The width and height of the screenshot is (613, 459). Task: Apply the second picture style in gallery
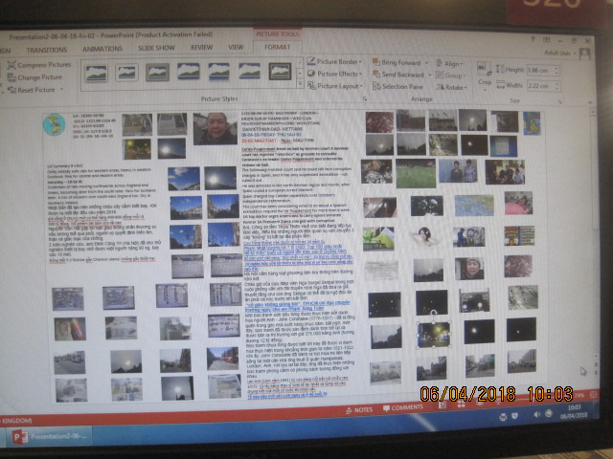pyautogui.click(x=126, y=73)
